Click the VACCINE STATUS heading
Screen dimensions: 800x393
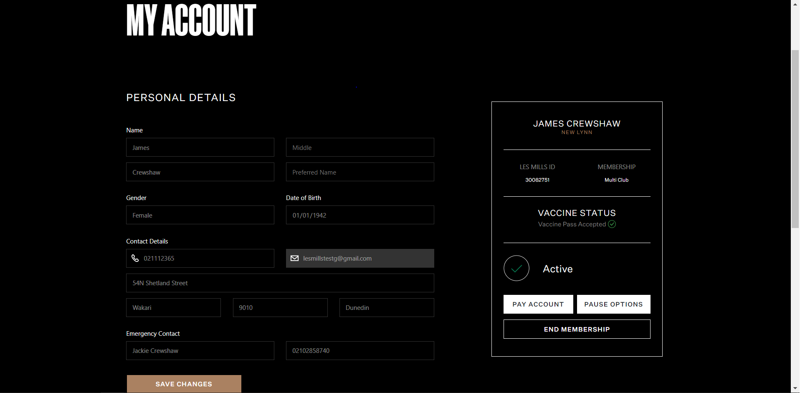(x=577, y=213)
